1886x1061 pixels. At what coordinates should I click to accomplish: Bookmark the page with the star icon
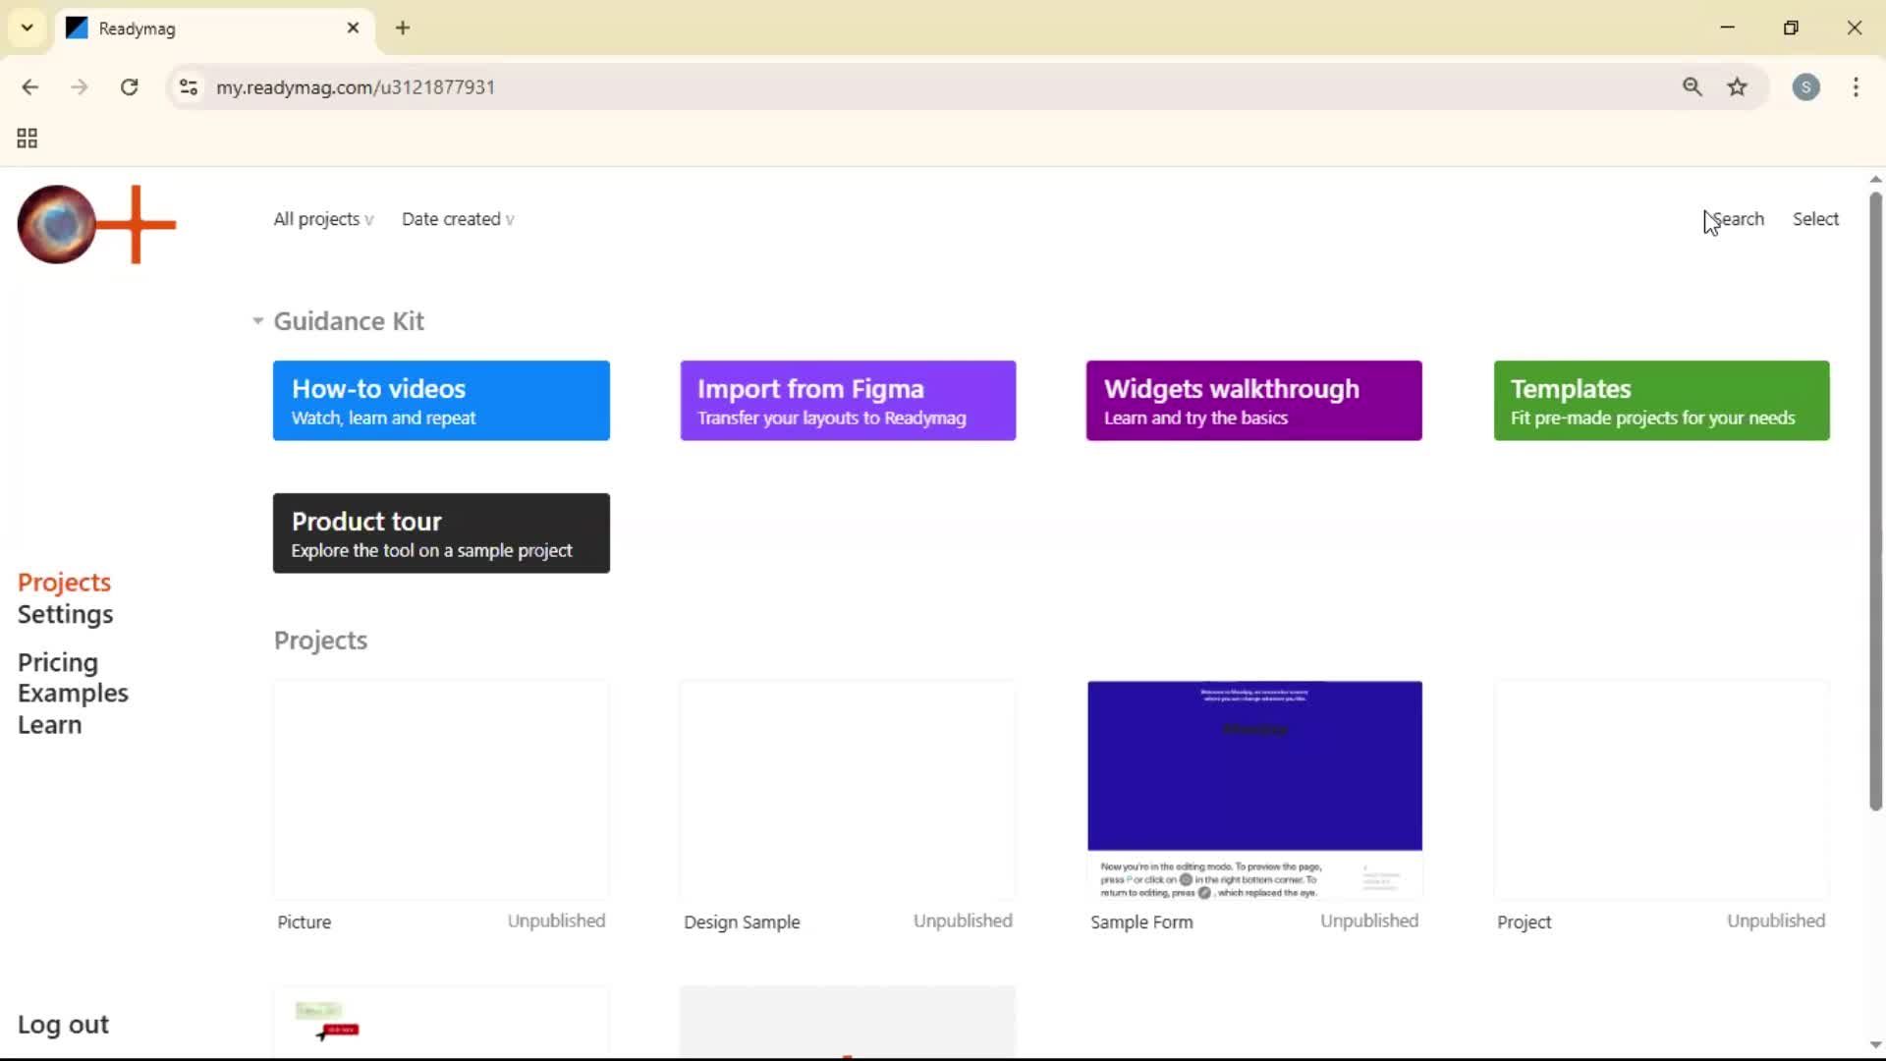(x=1738, y=86)
